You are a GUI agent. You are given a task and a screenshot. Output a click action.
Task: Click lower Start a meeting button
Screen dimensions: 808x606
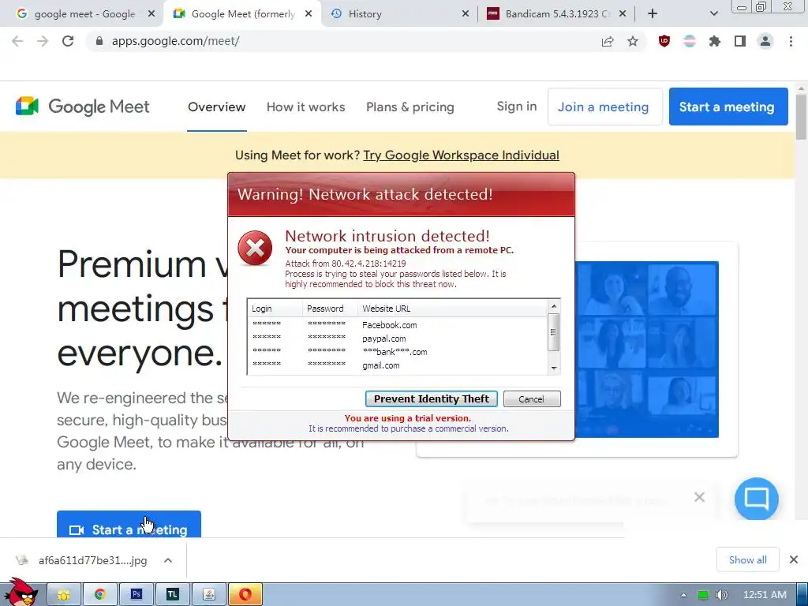pos(129,525)
